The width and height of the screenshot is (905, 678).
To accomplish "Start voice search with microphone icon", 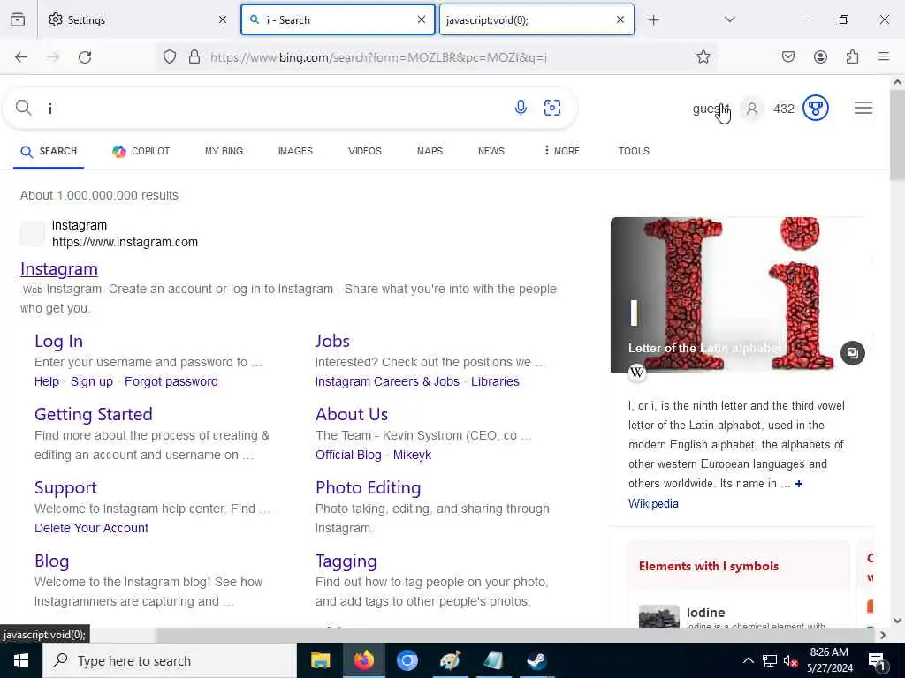I will click(x=521, y=108).
